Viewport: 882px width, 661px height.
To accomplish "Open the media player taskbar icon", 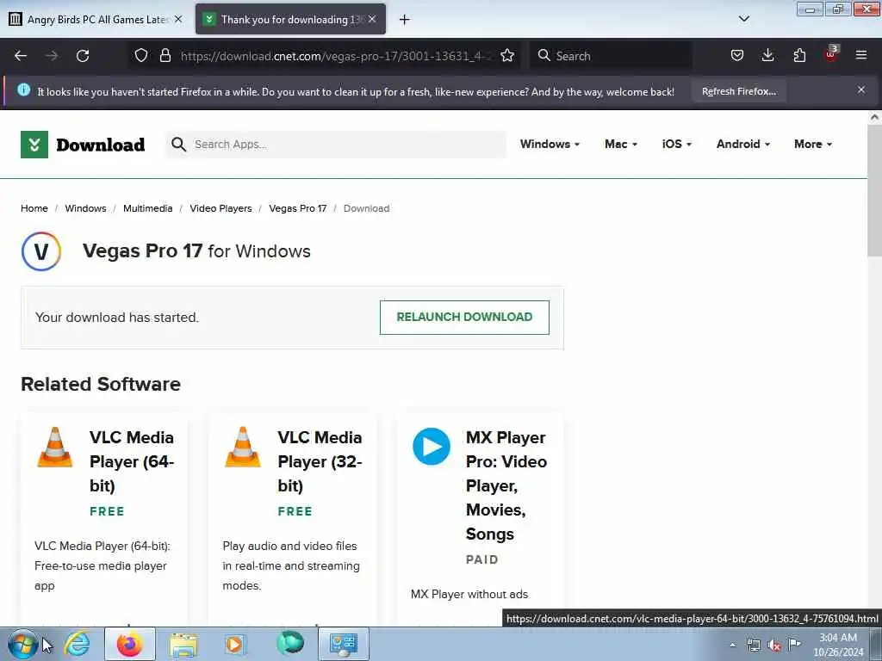I will click(235, 644).
